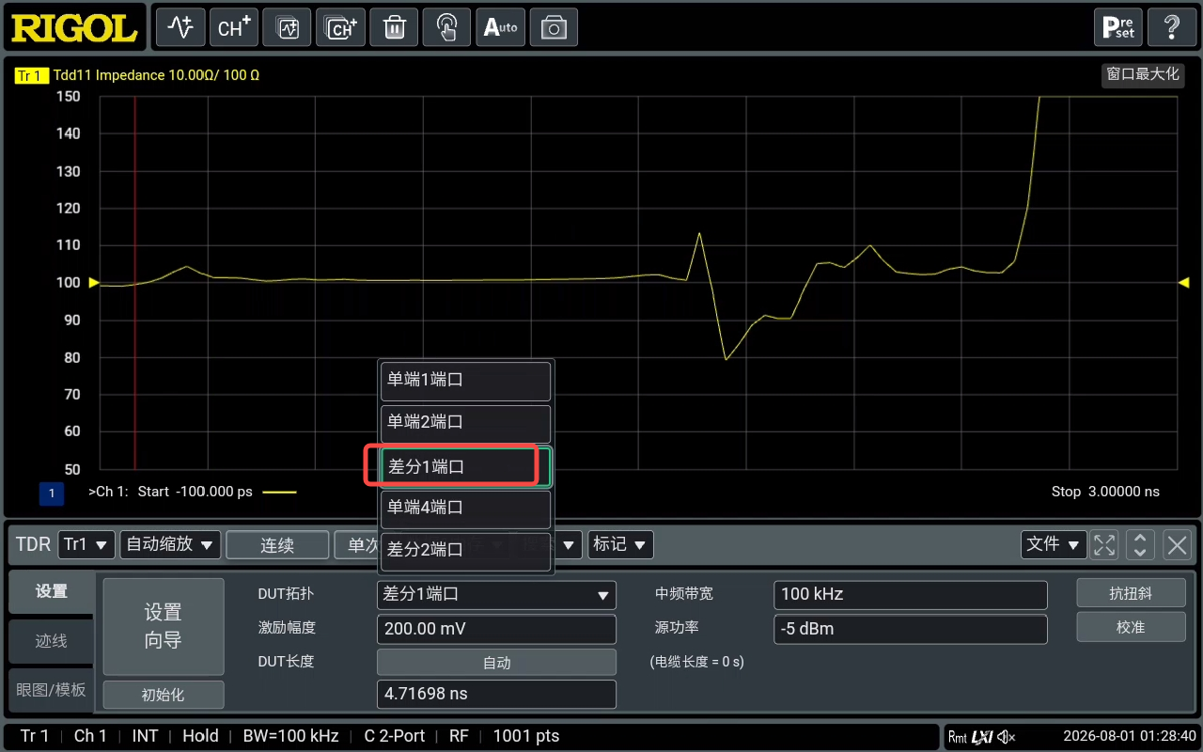Viewport: 1203px width, 752px height.
Task: Click the 抗扭斜 button
Action: 1131,593
